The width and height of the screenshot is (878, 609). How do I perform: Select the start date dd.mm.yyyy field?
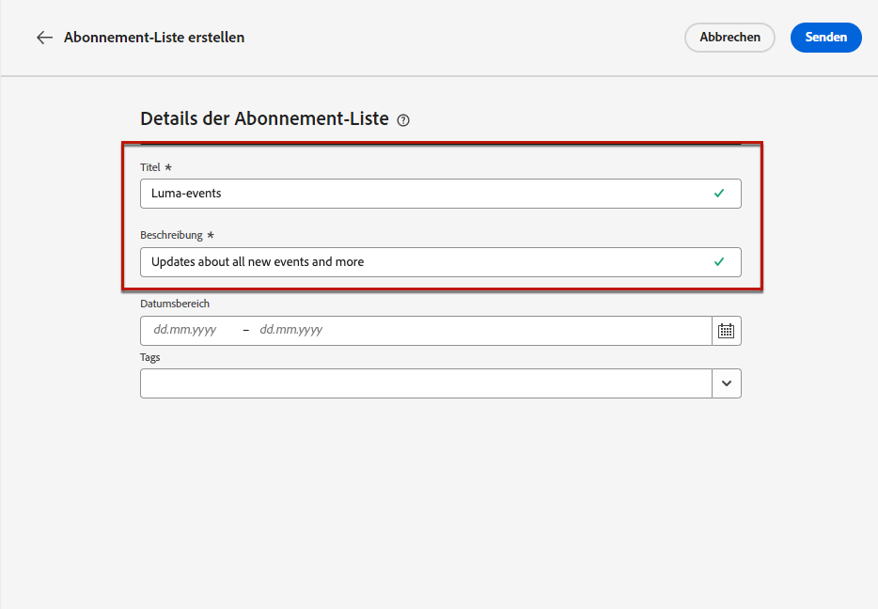(185, 330)
